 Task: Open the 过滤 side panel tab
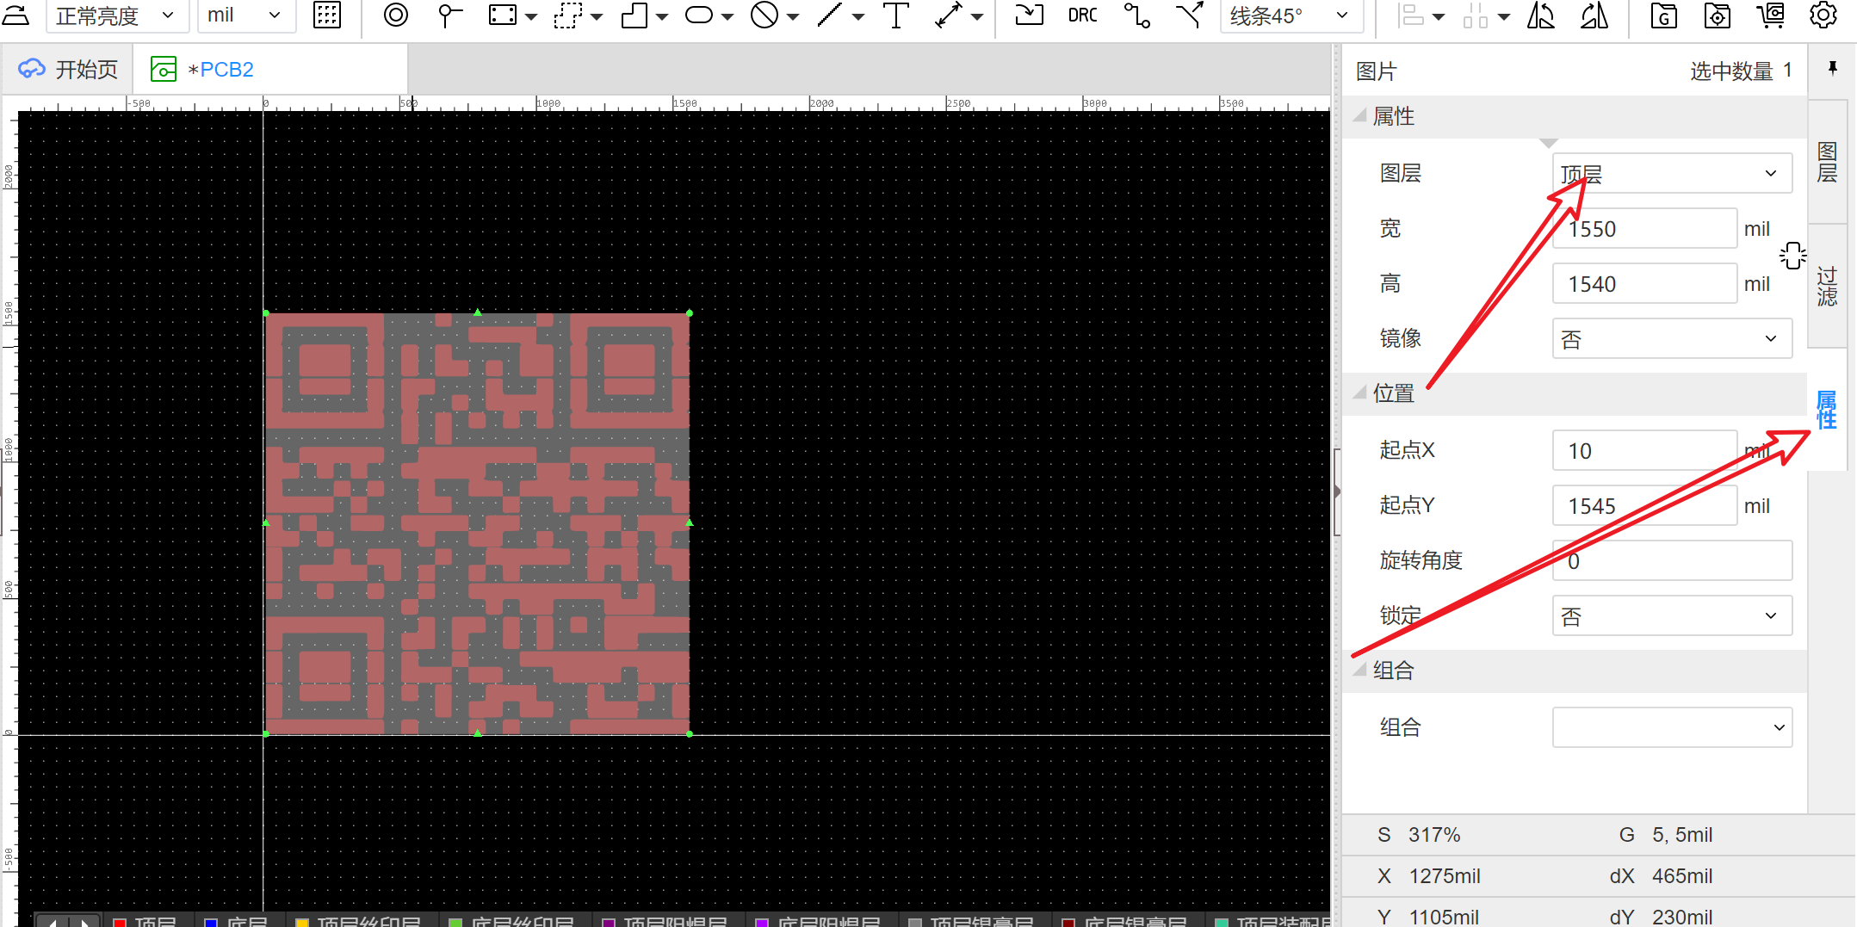click(x=1827, y=287)
